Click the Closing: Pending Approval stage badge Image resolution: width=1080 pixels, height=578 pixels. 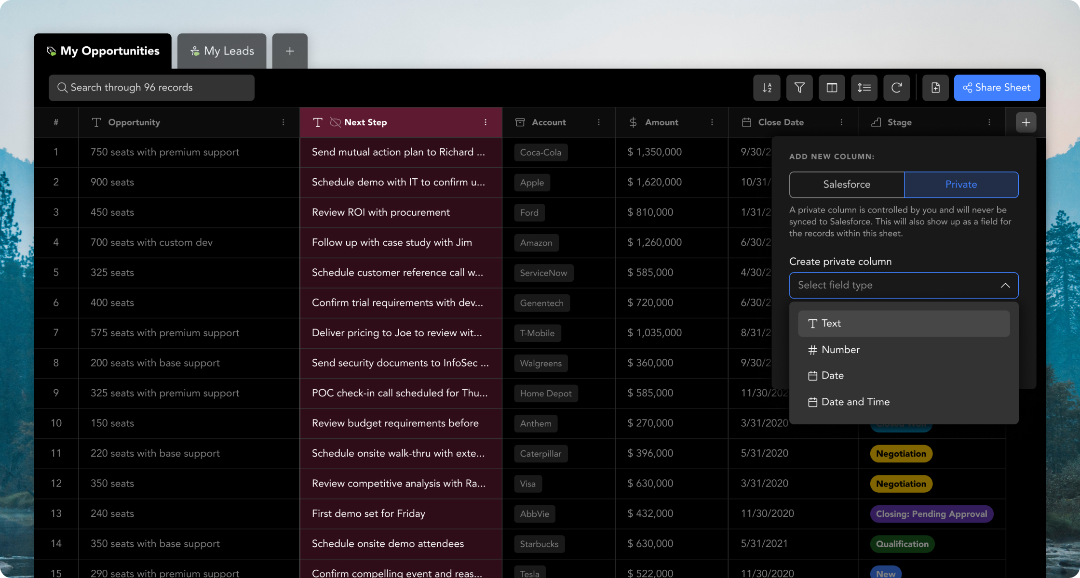coord(931,514)
